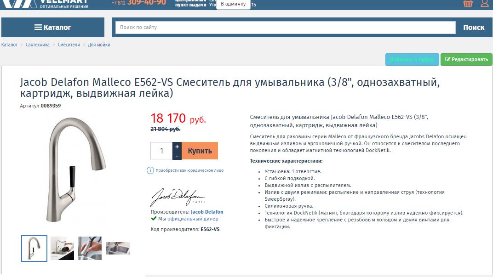Click the В админку button
Viewport: 493px width, 277px height.
[233, 4]
